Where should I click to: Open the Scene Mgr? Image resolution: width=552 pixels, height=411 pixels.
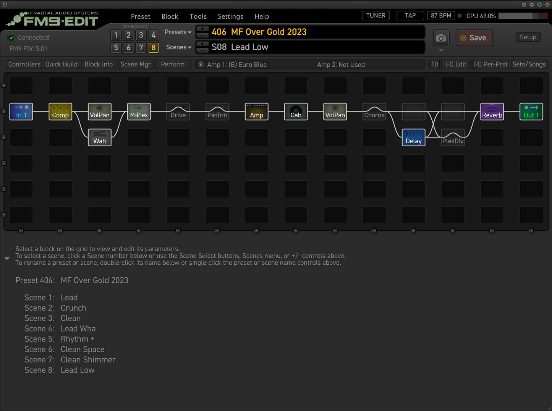pyautogui.click(x=136, y=64)
